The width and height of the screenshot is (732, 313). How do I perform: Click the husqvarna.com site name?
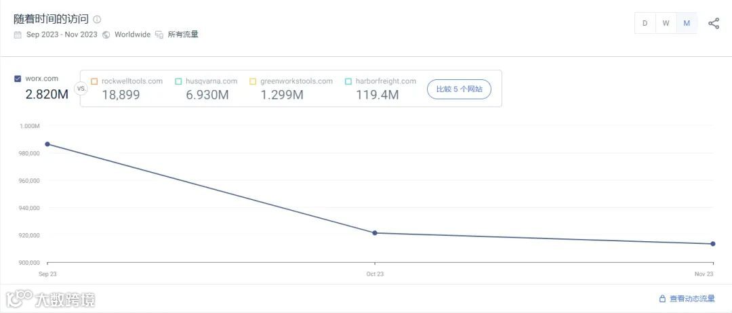[211, 81]
